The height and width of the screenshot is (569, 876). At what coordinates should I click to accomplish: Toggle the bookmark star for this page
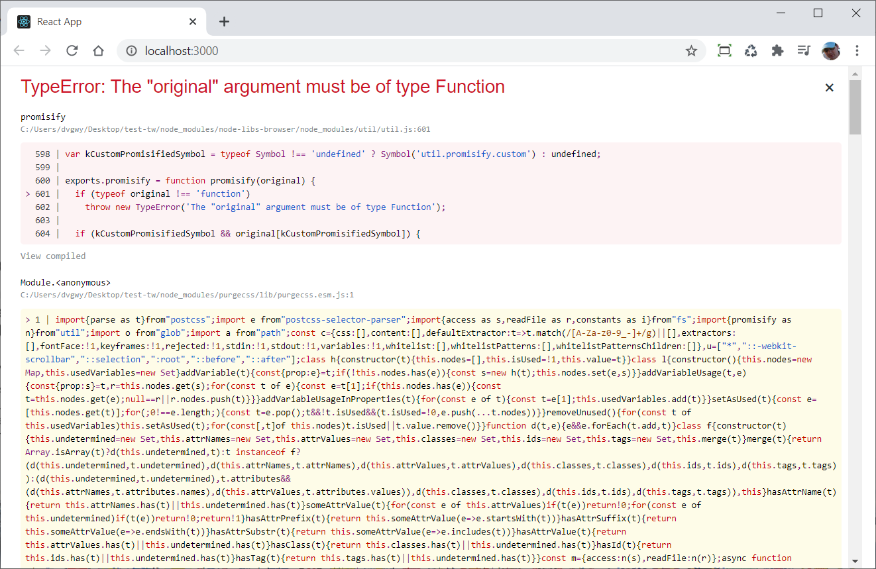[x=691, y=50]
